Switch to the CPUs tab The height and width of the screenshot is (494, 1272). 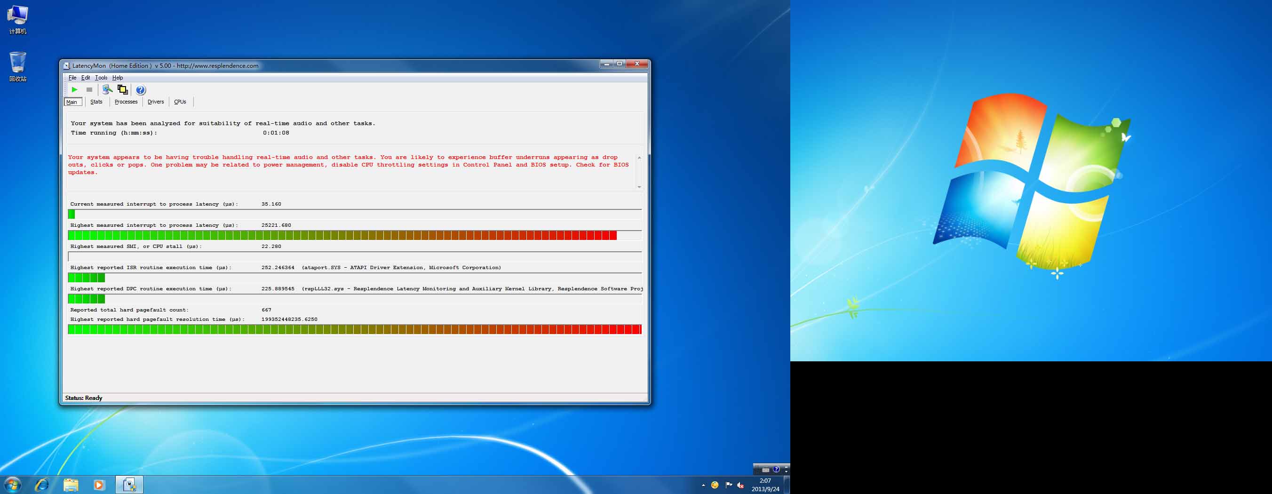[x=180, y=102]
